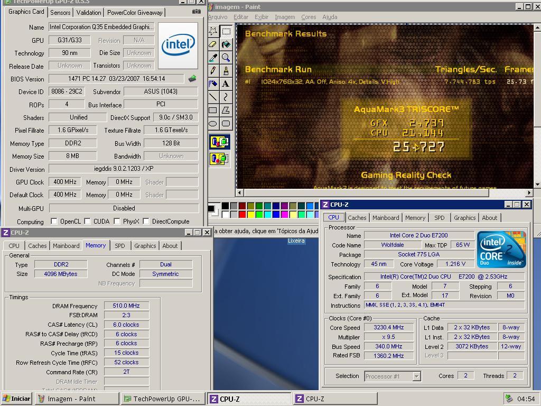Click Paint horizontal scrollbar left arrow
This screenshot has height=406, width=541.
239,192
